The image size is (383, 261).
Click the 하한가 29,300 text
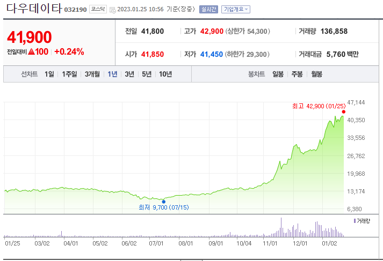coord(247,54)
